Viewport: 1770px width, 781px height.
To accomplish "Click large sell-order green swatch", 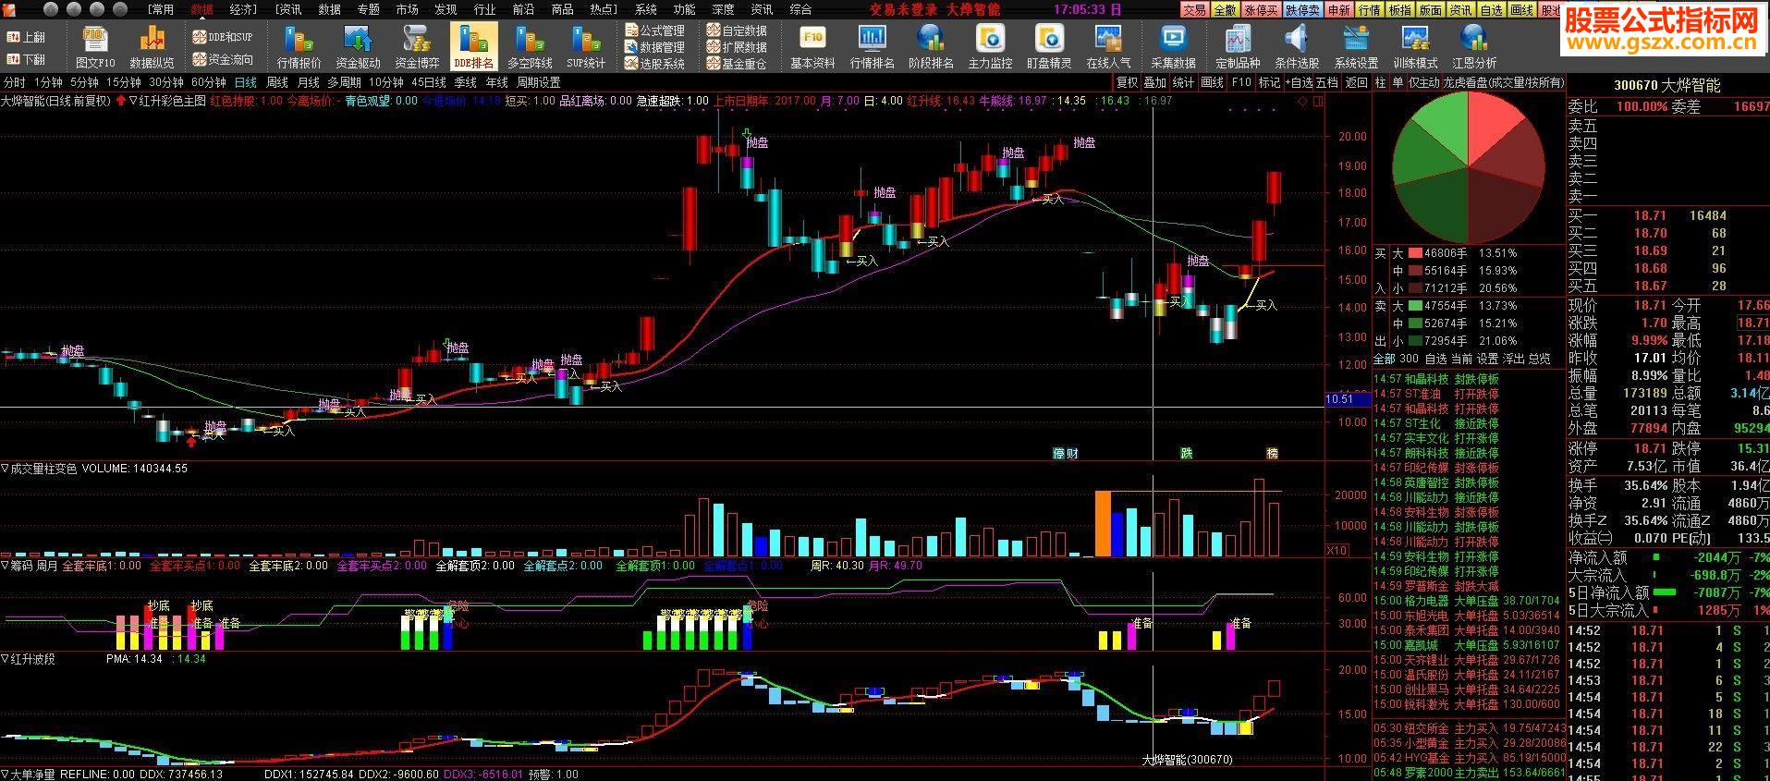I will click(1414, 305).
